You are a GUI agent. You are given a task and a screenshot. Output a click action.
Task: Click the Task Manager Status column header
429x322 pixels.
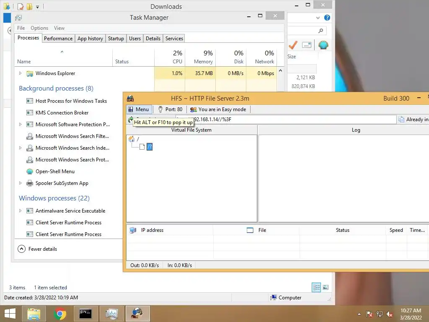click(134, 57)
